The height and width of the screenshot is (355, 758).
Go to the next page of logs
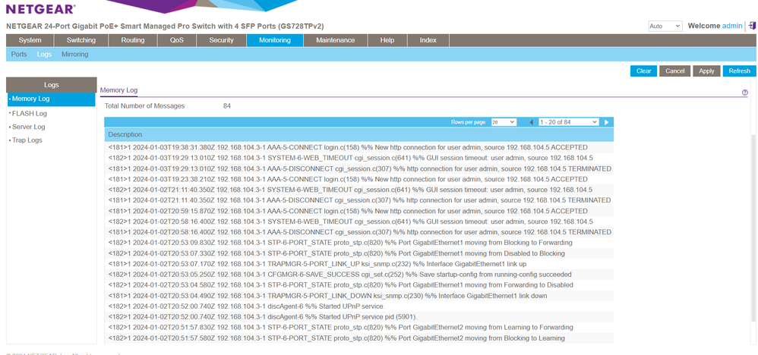coord(607,122)
